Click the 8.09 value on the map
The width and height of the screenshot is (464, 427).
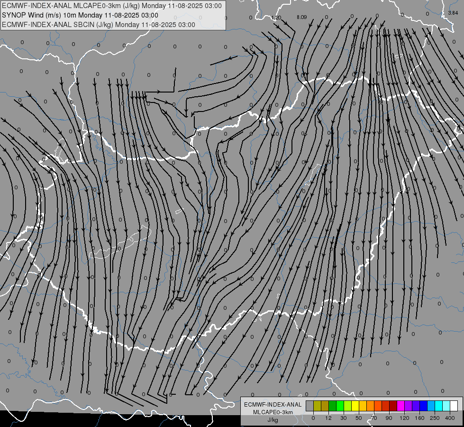301,17
